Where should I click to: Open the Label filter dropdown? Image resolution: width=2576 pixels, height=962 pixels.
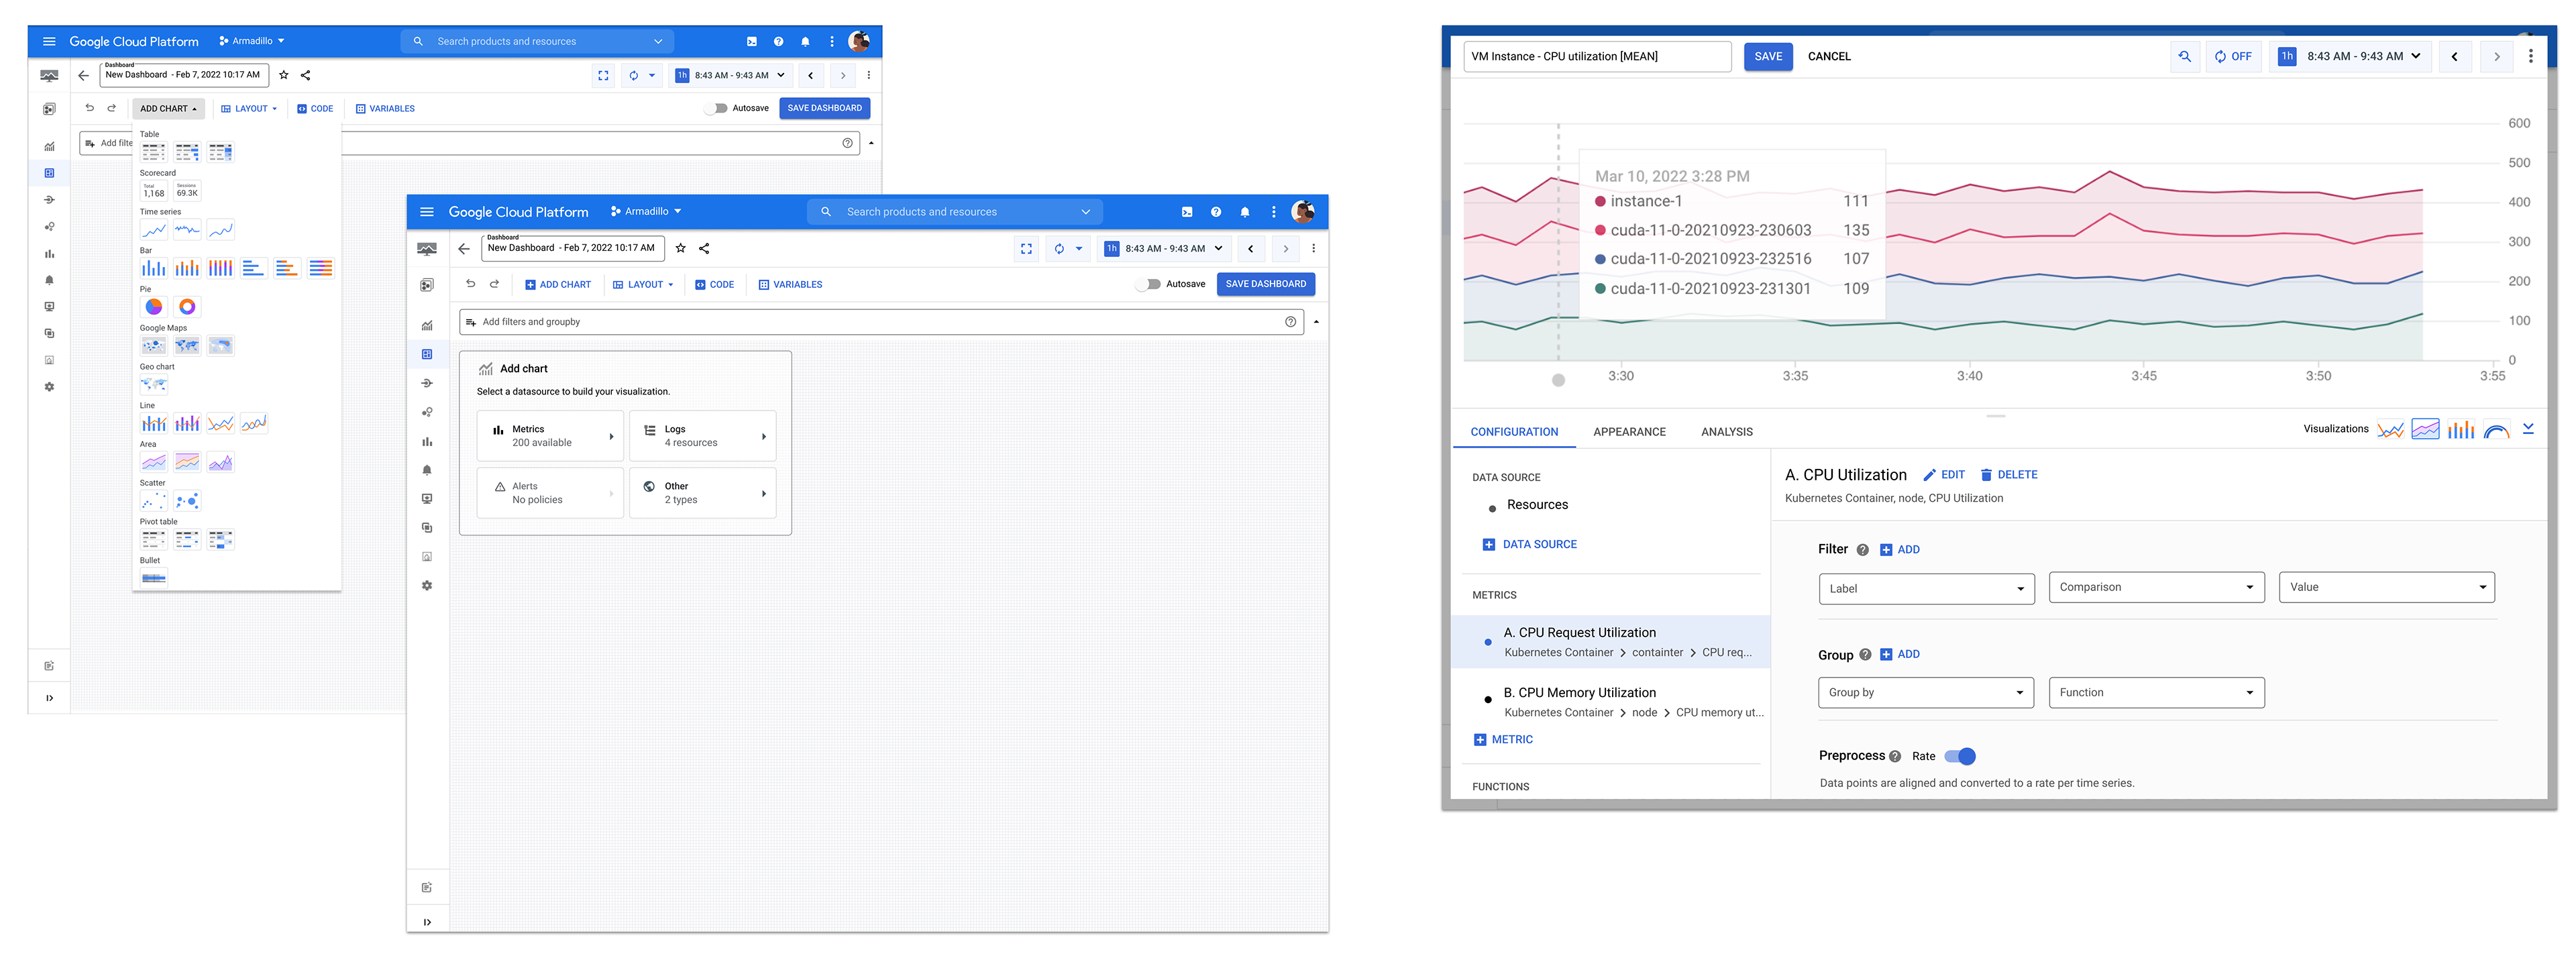click(1926, 588)
